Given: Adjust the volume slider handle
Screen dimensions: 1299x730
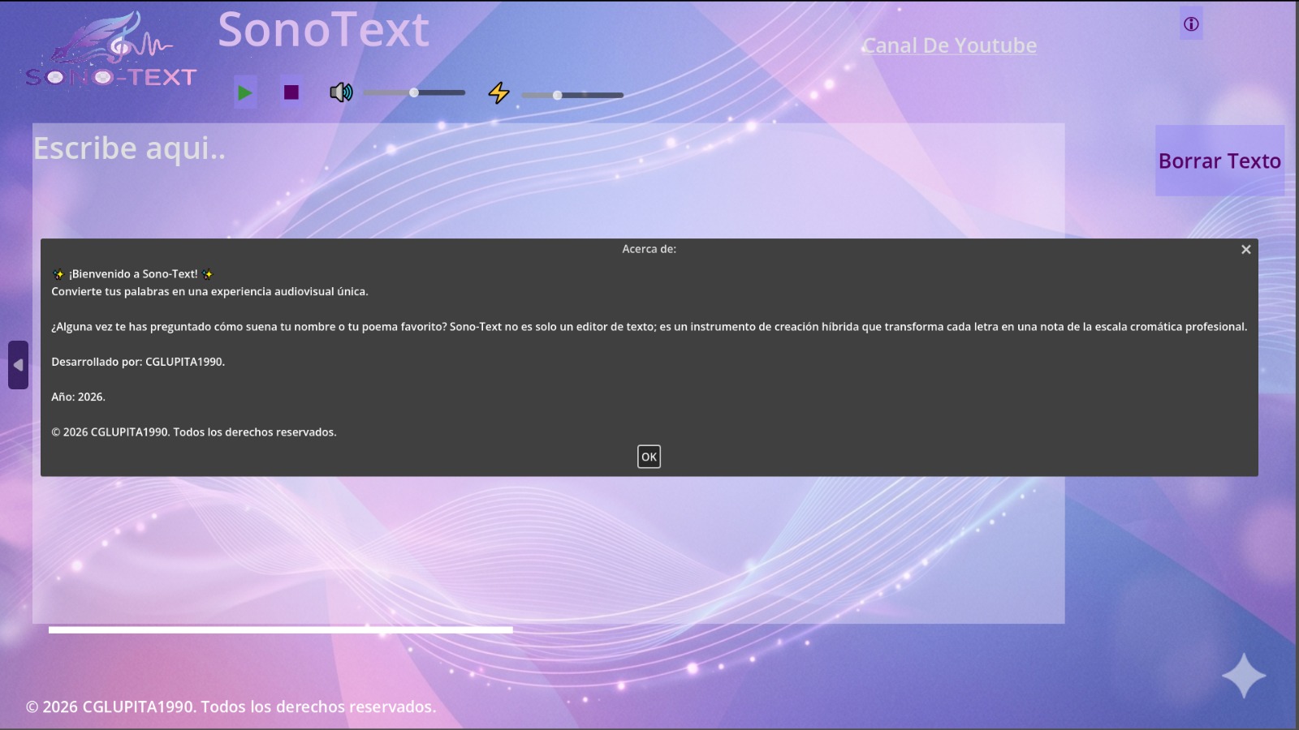Looking at the screenshot, I should [414, 92].
